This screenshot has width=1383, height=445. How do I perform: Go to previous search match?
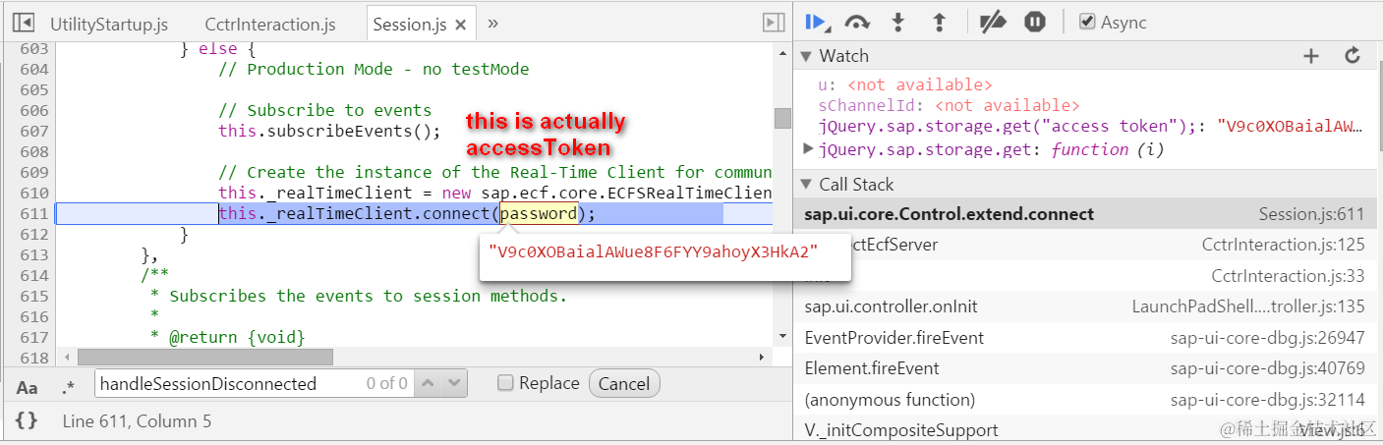[429, 383]
